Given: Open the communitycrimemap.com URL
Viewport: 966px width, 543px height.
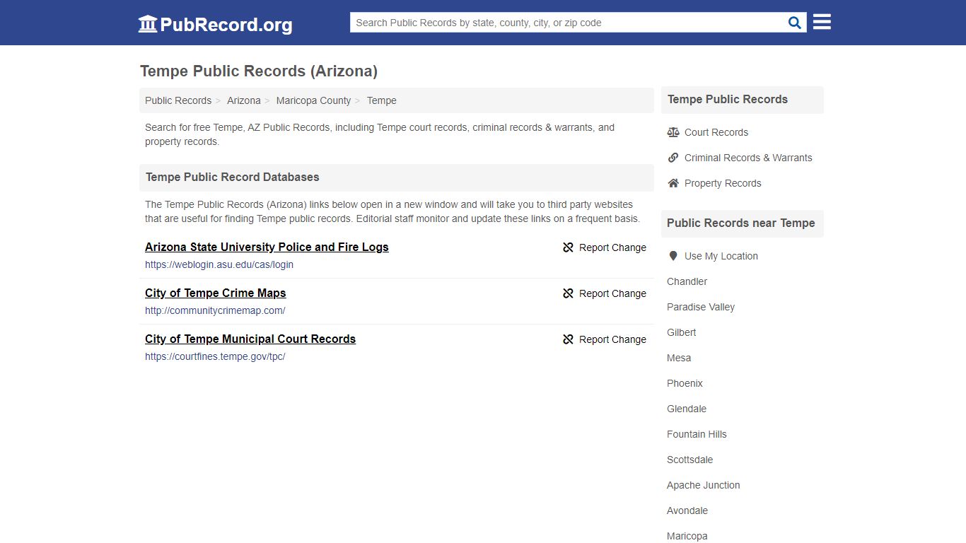Looking at the screenshot, I should point(215,310).
